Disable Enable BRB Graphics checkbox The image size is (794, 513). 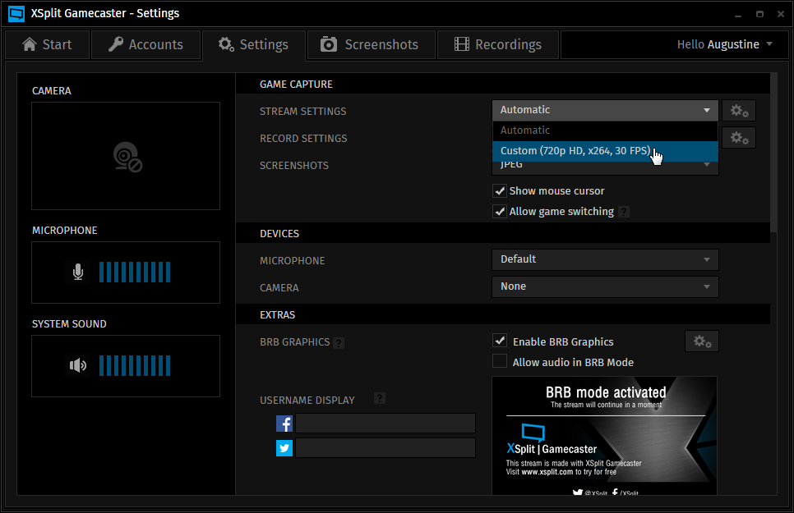click(x=500, y=341)
